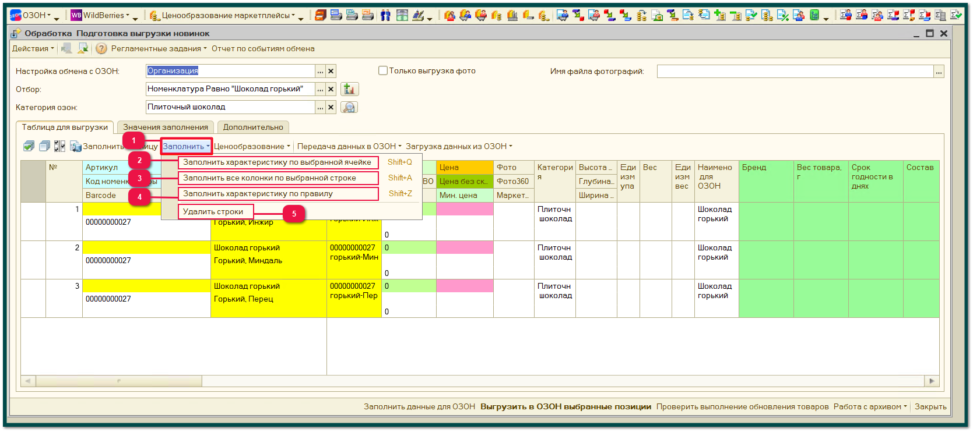973x432 pixels.
Task: Open the Ценообразование dropdown in the table toolbar
Action: [252, 146]
